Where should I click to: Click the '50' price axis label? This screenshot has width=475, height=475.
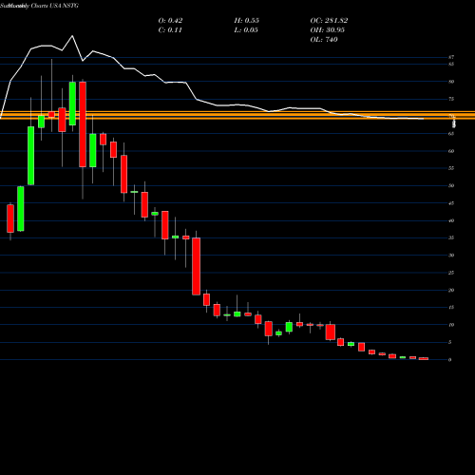(x=451, y=185)
